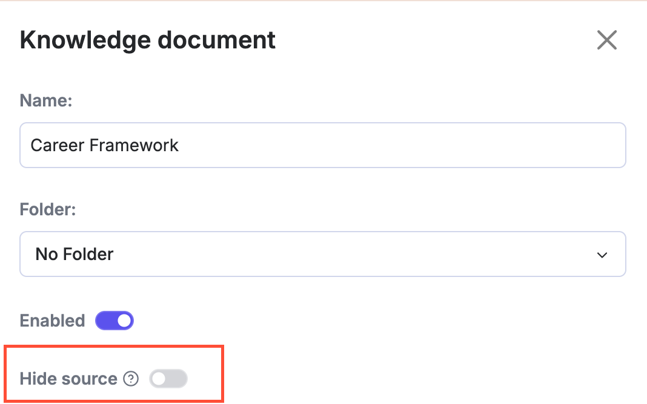Place cursor after Career Framework text

pyautogui.click(x=180, y=145)
